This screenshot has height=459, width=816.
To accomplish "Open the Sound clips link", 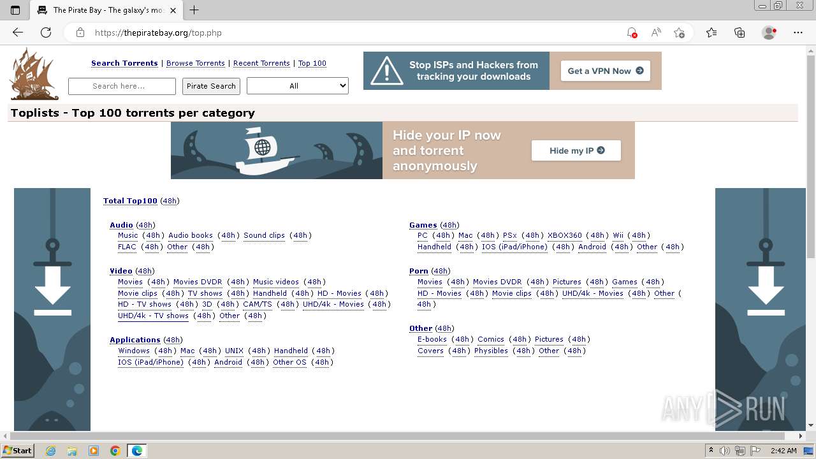I will [264, 235].
